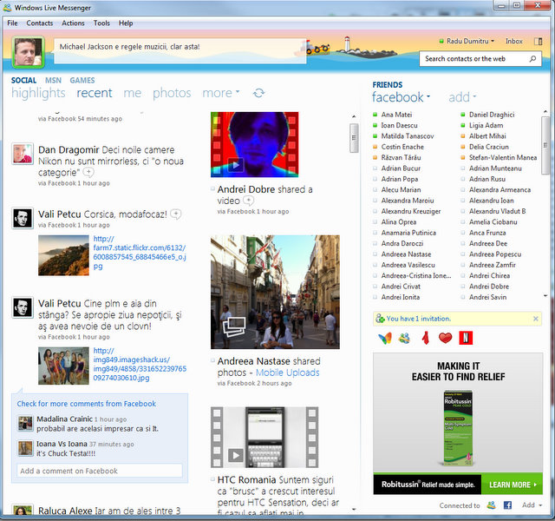Screen dimensions: 555x521
Task: Open the Contacts menu
Action: pos(40,23)
